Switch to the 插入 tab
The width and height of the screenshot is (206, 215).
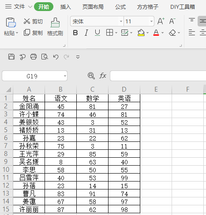[x=66, y=7]
